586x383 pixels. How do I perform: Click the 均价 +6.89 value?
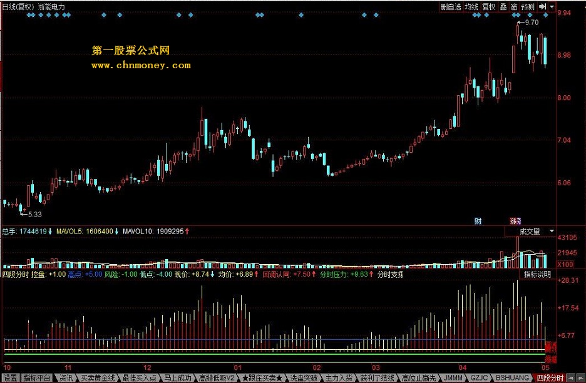(239, 274)
